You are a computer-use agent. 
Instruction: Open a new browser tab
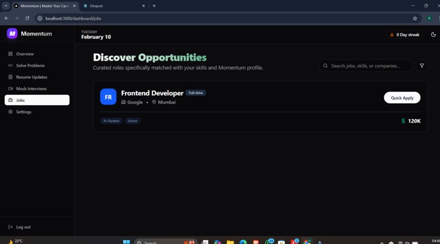pyautogui.click(x=154, y=6)
